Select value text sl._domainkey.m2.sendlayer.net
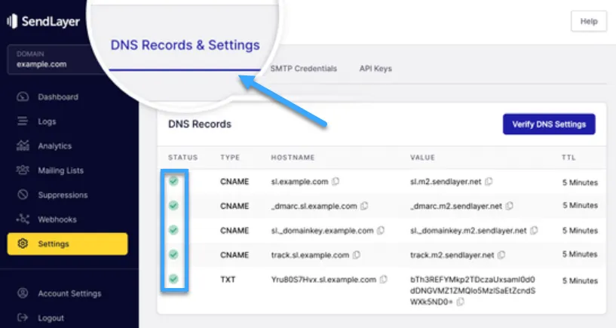 click(x=468, y=231)
